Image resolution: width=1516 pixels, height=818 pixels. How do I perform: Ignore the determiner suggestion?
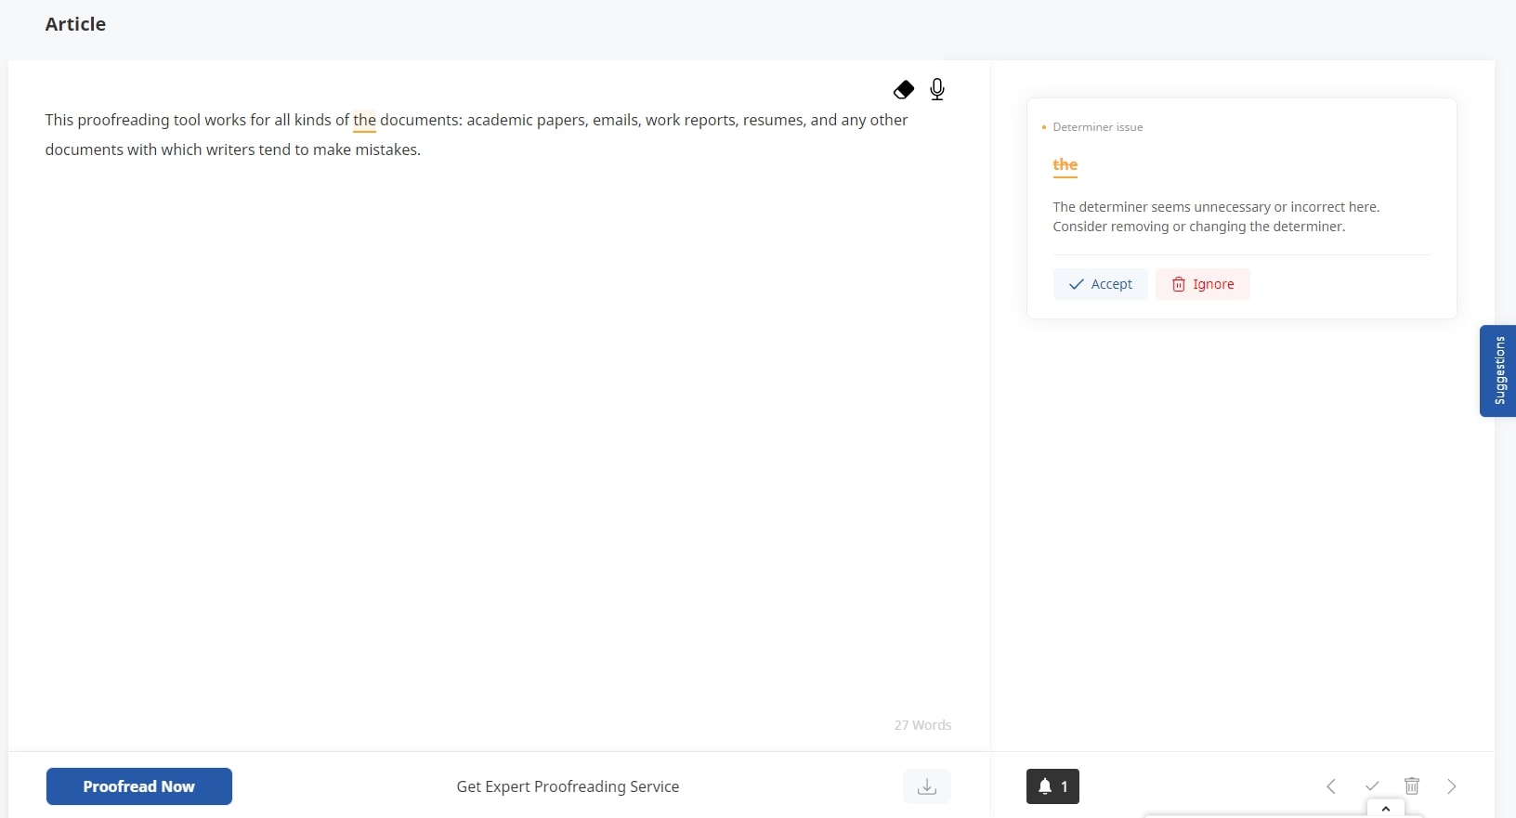tap(1203, 284)
